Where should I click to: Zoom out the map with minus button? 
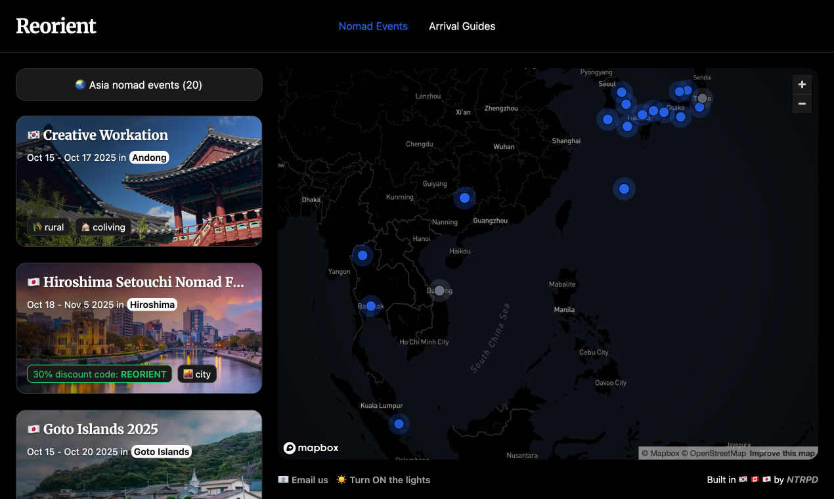click(802, 104)
